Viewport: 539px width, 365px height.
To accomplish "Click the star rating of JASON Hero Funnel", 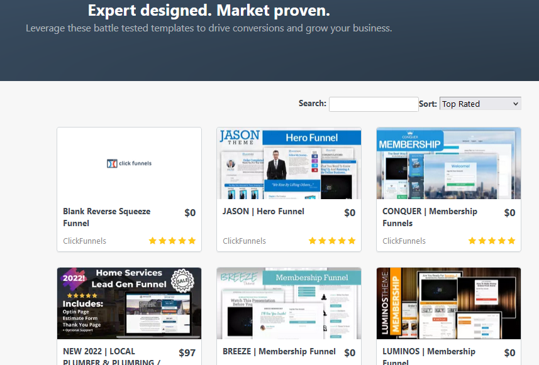I will pos(332,241).
